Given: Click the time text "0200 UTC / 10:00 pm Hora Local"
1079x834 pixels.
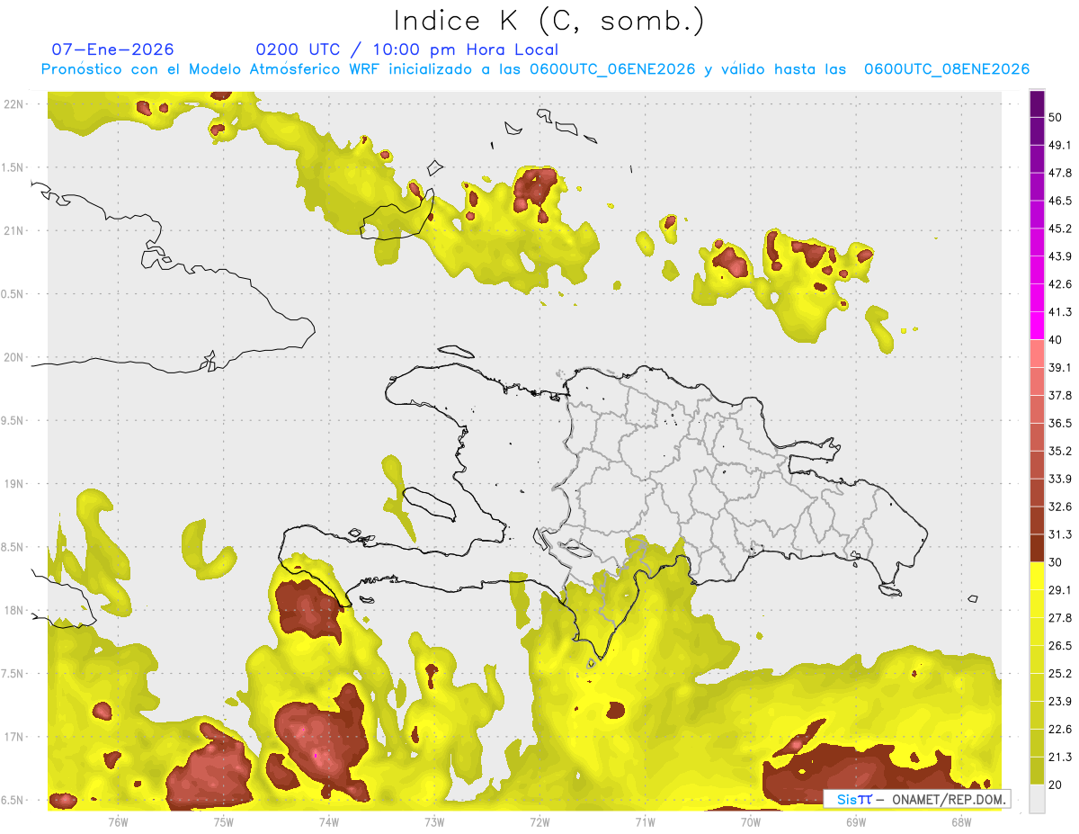Looking at the screenshot, I should (406, 49).
